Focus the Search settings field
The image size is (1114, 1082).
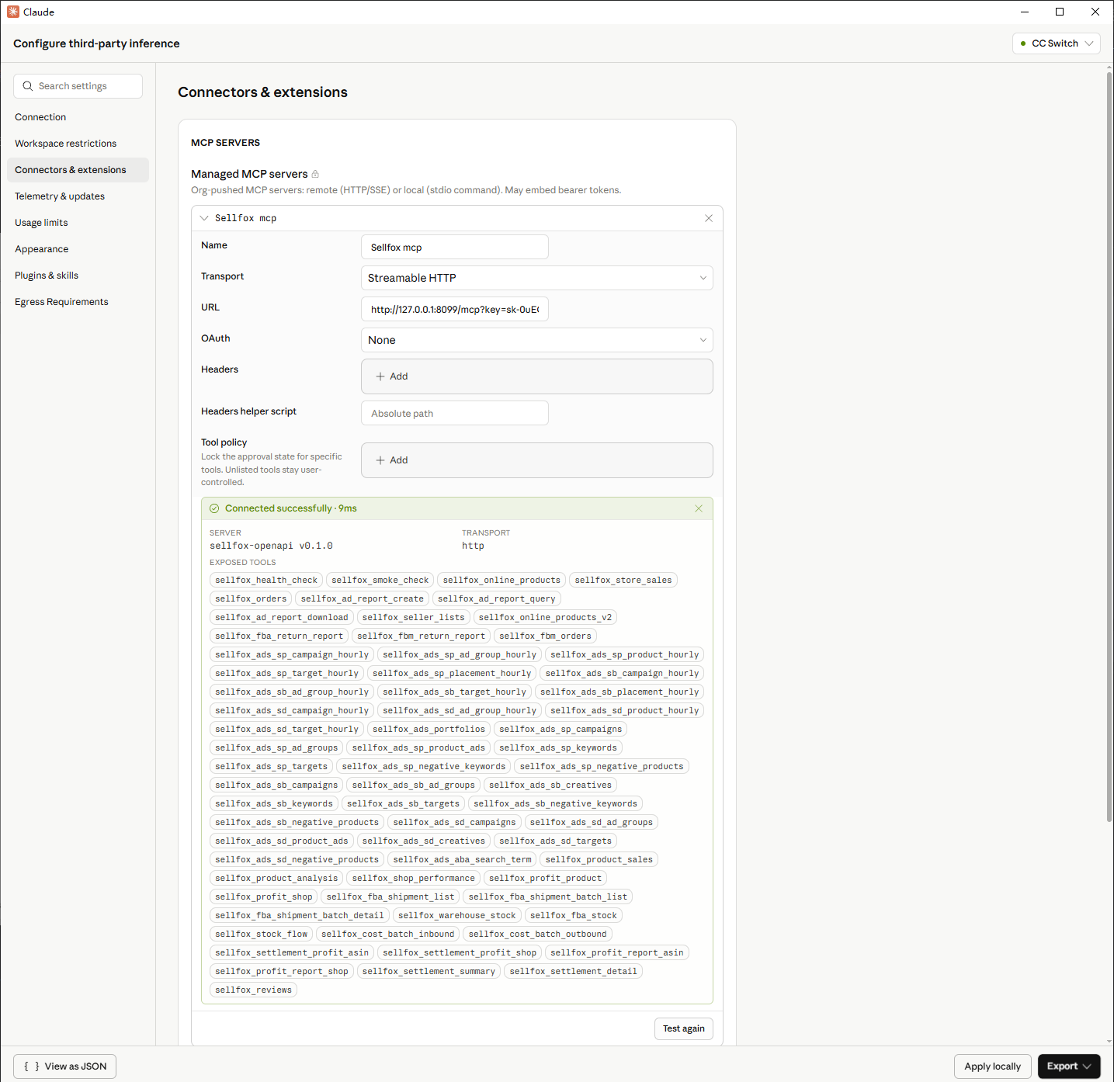click(x=78, y=86)
